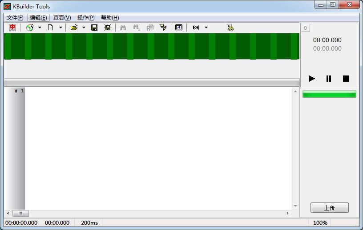Expand the arrow next to the broadcast signal icon
This screenshot has height=230, width=363.
point(206,28)
